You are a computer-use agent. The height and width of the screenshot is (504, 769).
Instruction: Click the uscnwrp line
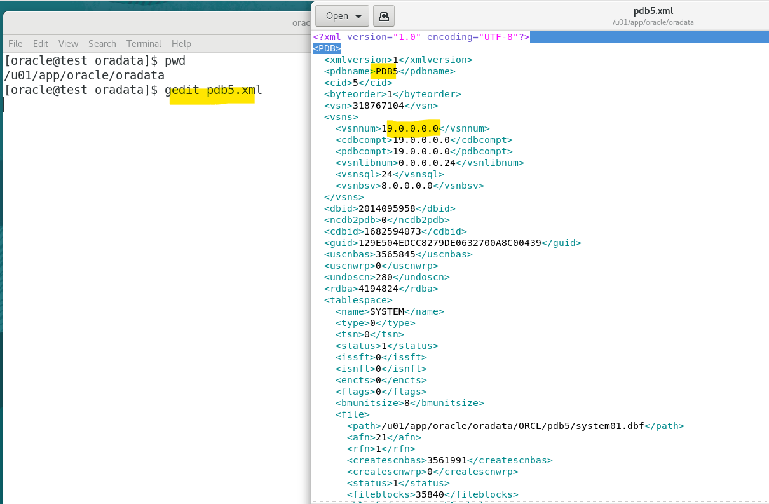coord(381,266)
